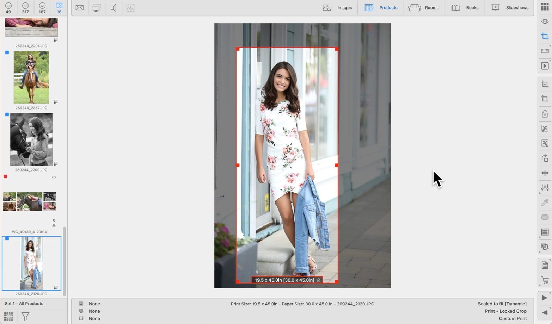Click the filter funnel icon
This screenshot has height=324, width=552.
[x=25, y=316]
